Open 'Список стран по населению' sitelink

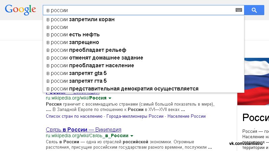tap(74, 116)
